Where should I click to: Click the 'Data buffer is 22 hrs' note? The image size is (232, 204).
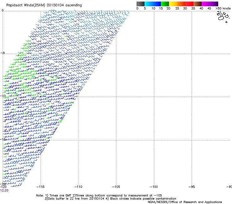110,199
